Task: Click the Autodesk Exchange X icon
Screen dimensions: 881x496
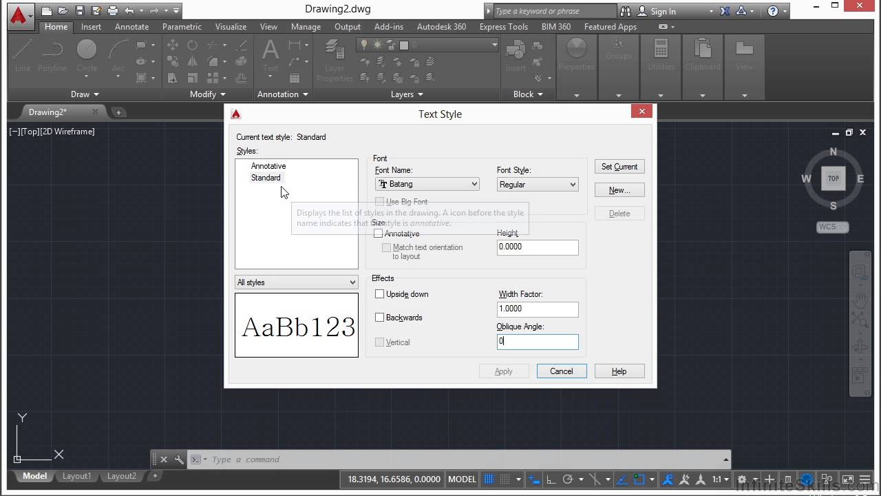Action: [x=725, y=11]
